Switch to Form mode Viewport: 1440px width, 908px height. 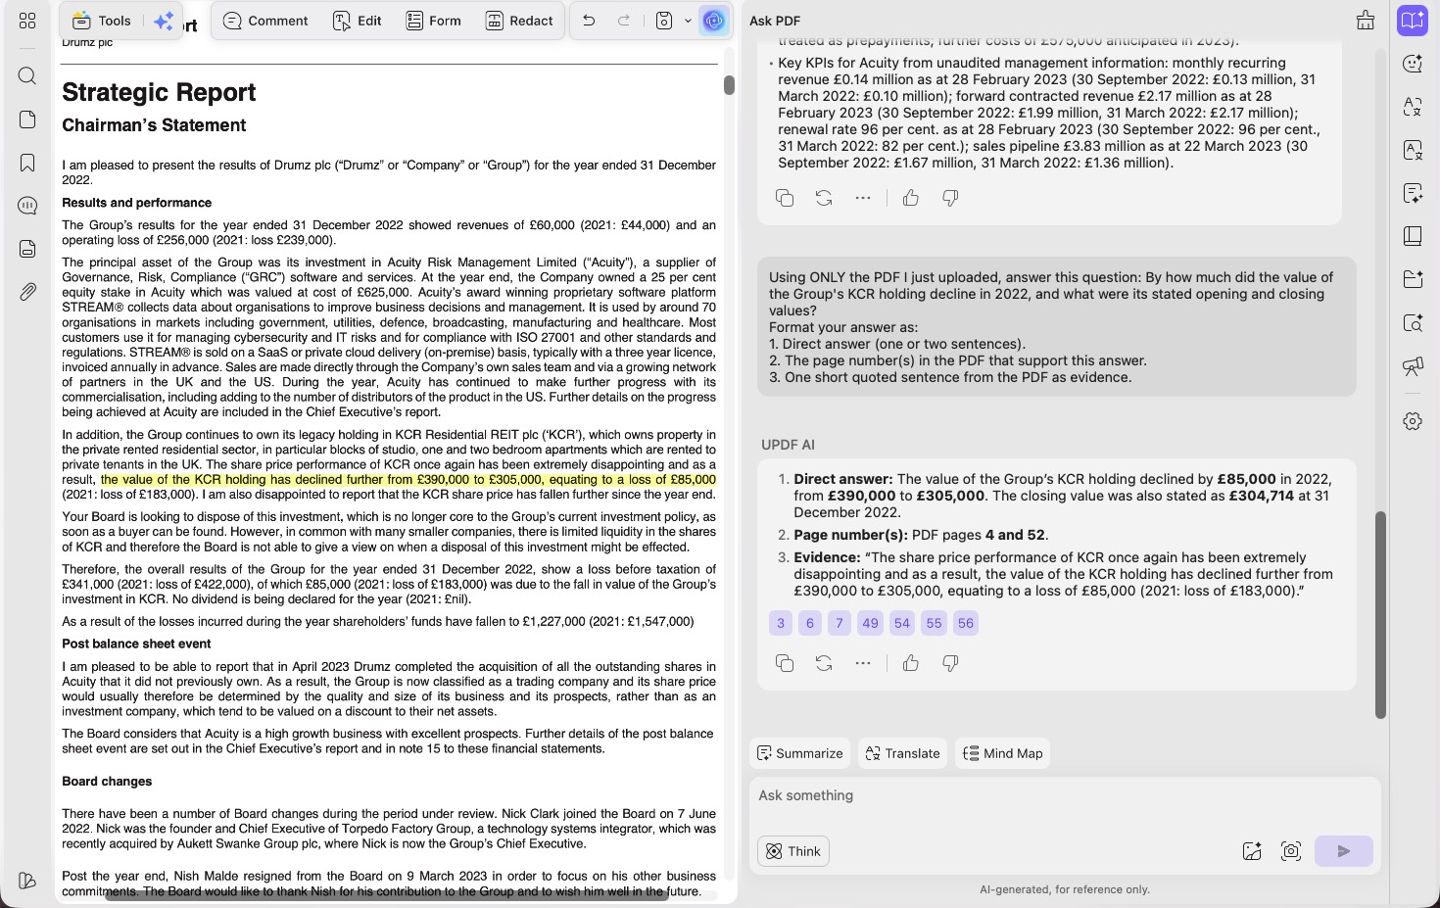(434, 21)
